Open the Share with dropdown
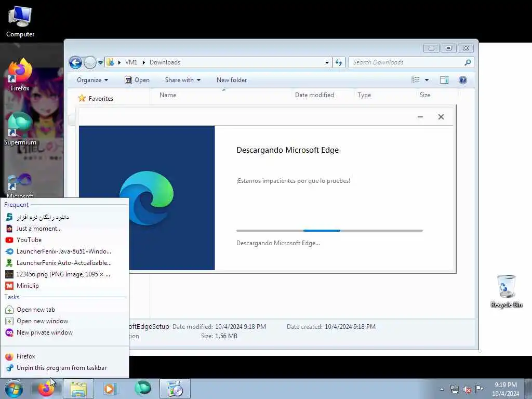 [x=182, y=80]
